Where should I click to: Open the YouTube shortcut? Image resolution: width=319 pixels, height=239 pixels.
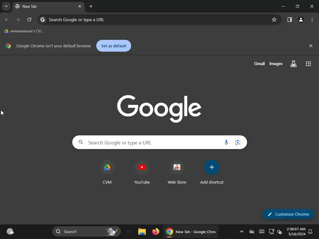click(x=142, y=172)
